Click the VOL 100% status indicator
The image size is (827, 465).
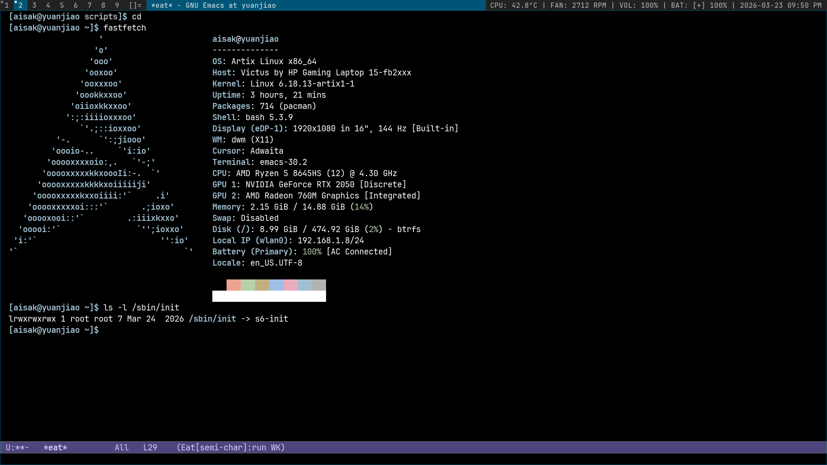point(638,5)
